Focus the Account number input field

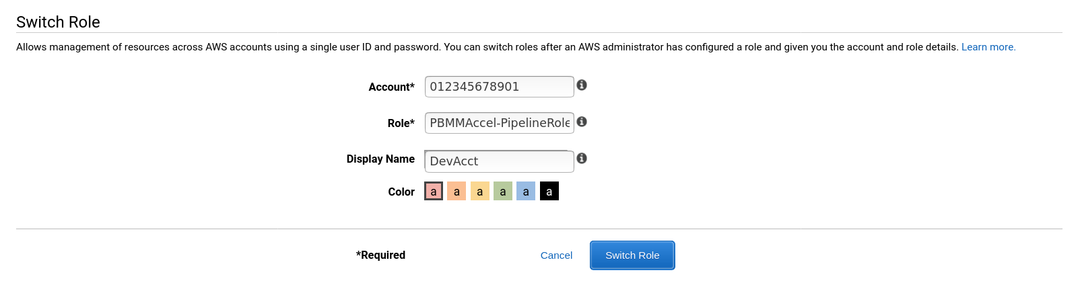tap(499, 87)
